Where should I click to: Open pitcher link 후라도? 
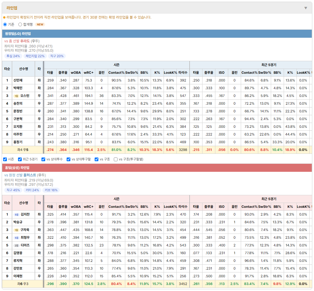(x=25, y=41)
